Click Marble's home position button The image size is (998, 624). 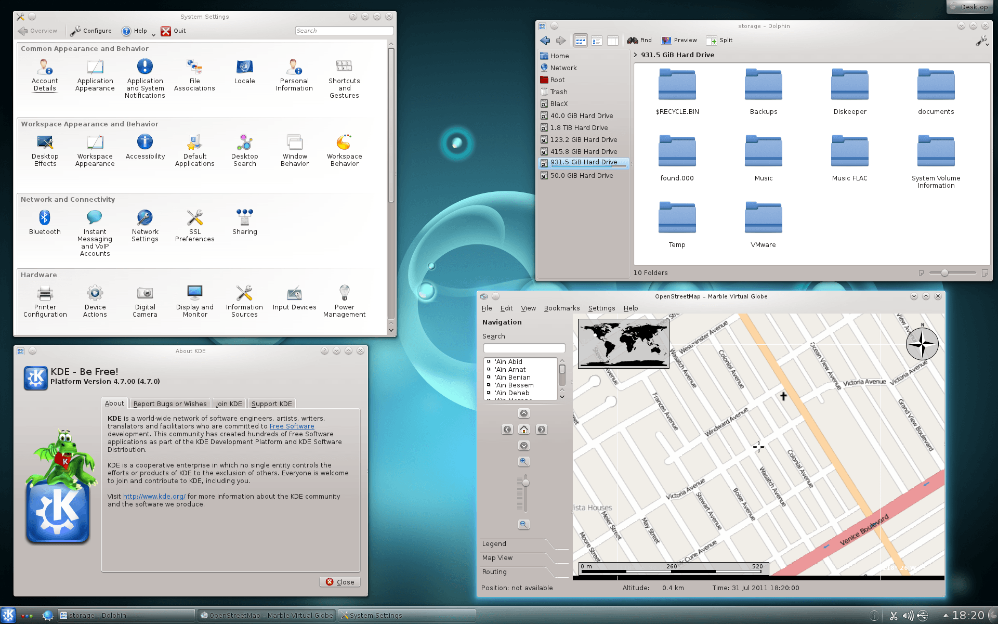point(524,430)
